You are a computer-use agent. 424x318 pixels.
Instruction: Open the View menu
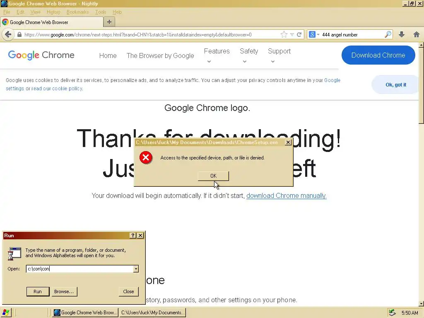click(35, 12)
